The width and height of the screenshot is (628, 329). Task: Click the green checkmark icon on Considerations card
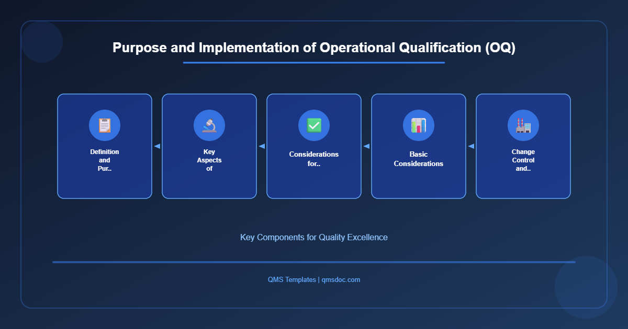[x=314, y=125]
